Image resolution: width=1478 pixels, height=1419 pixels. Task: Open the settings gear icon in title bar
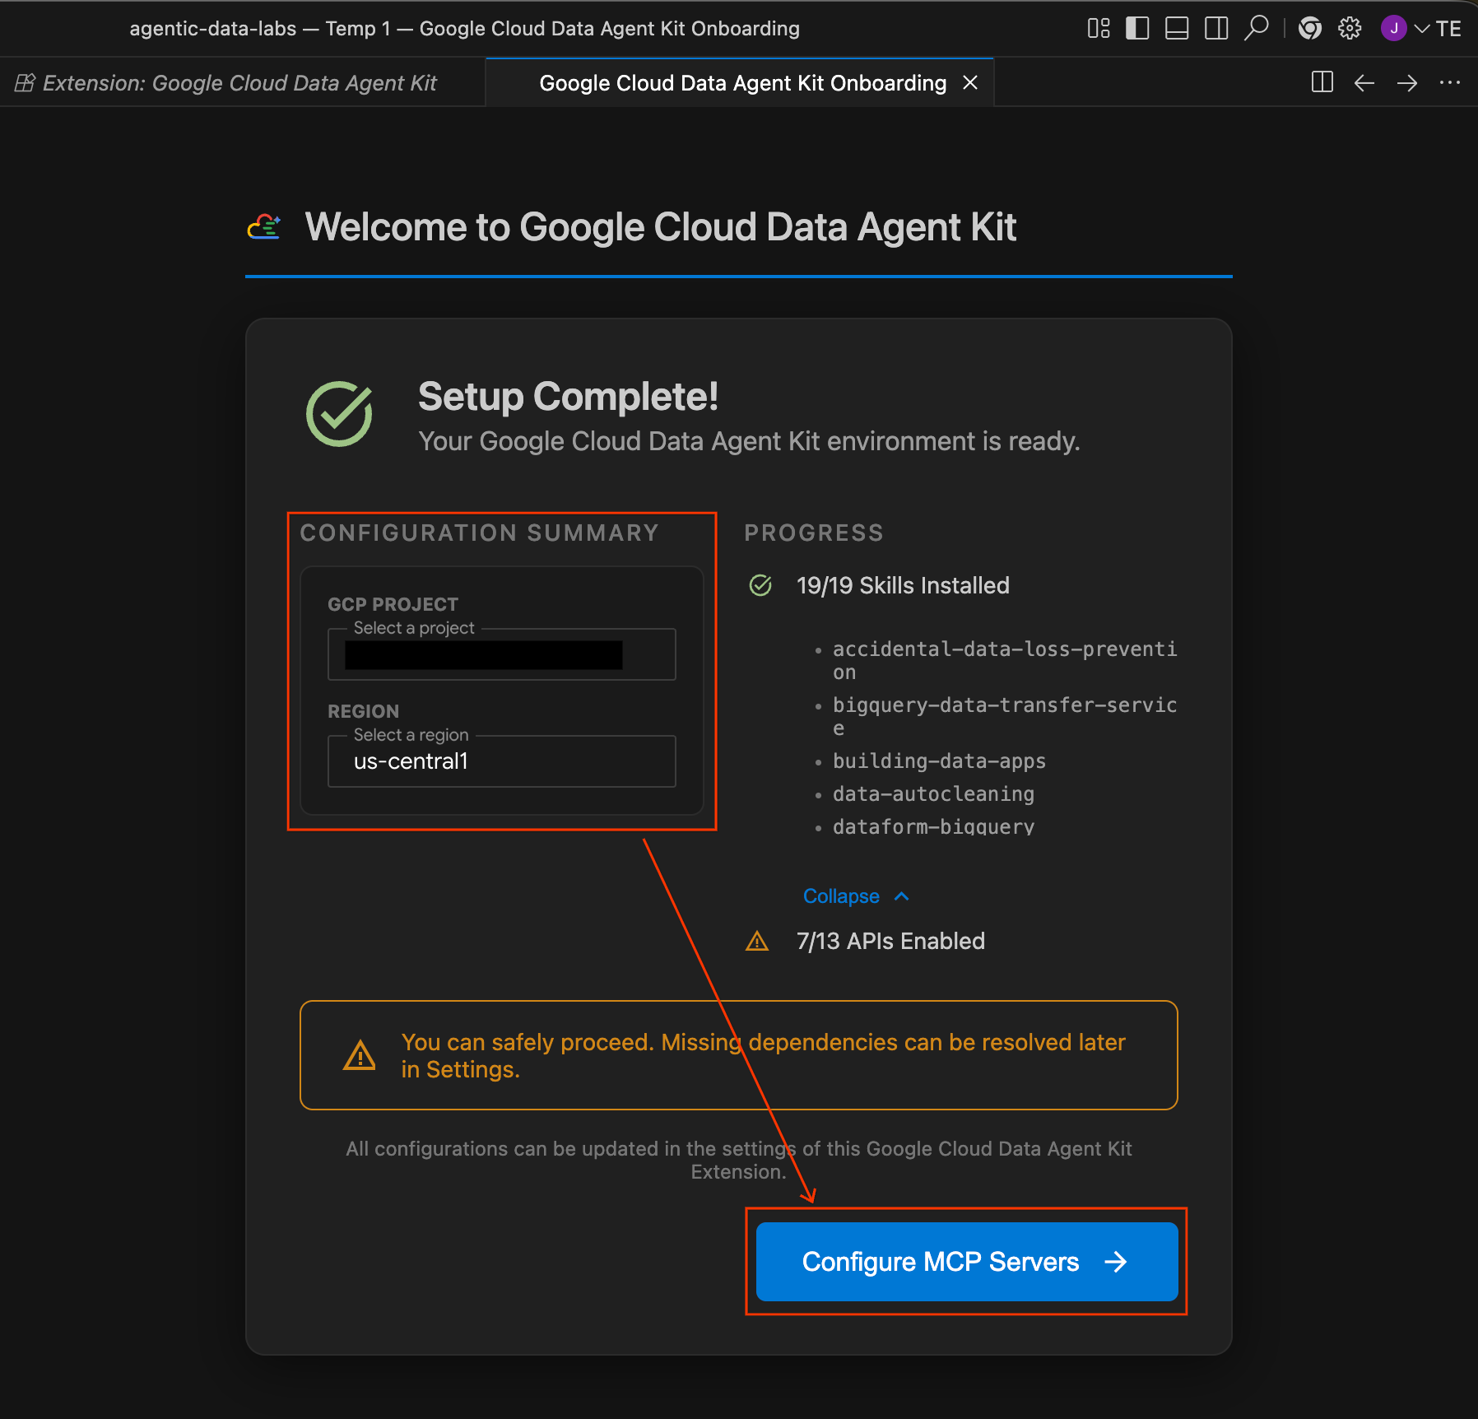[1350, 29]
